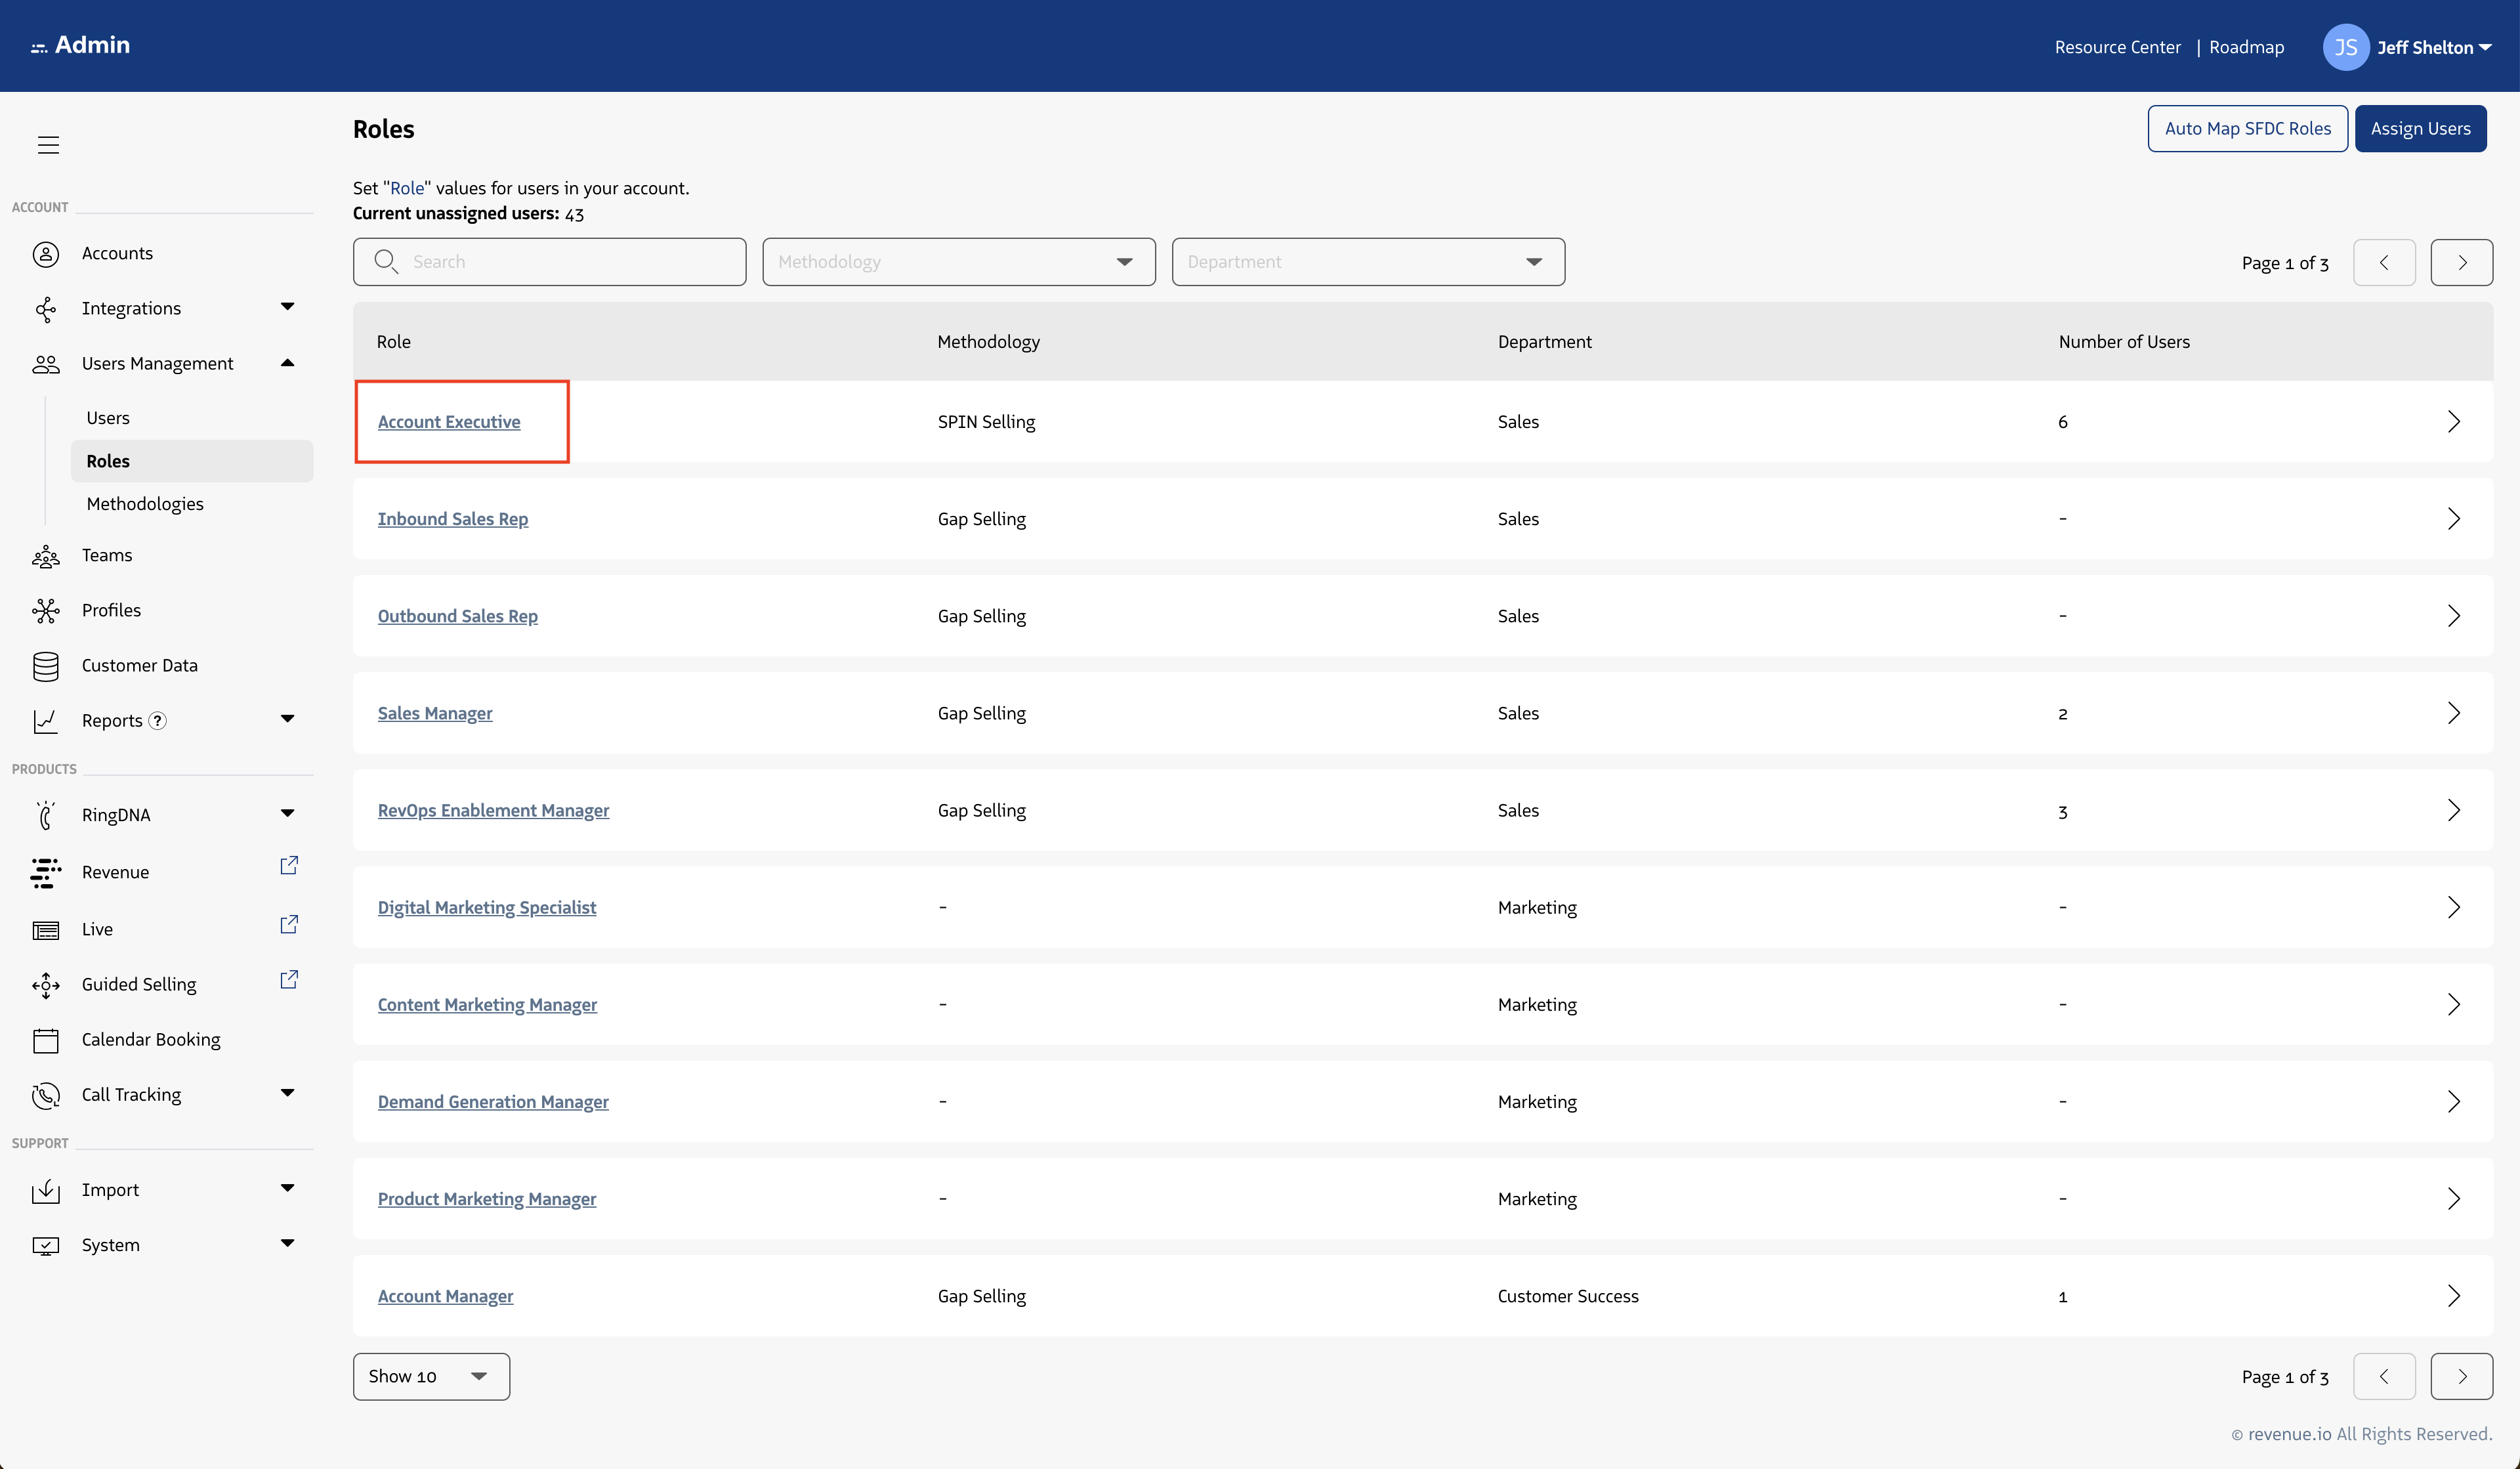Viewport: 2520px width, 1469px height.
Task: Select Methodologies in the sidebar submenu
Action: [x=145, y=504]
